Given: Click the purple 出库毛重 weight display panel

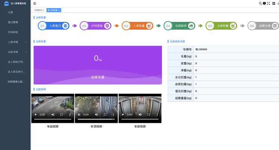Looking at the screenshot, I should click(98, 65).
